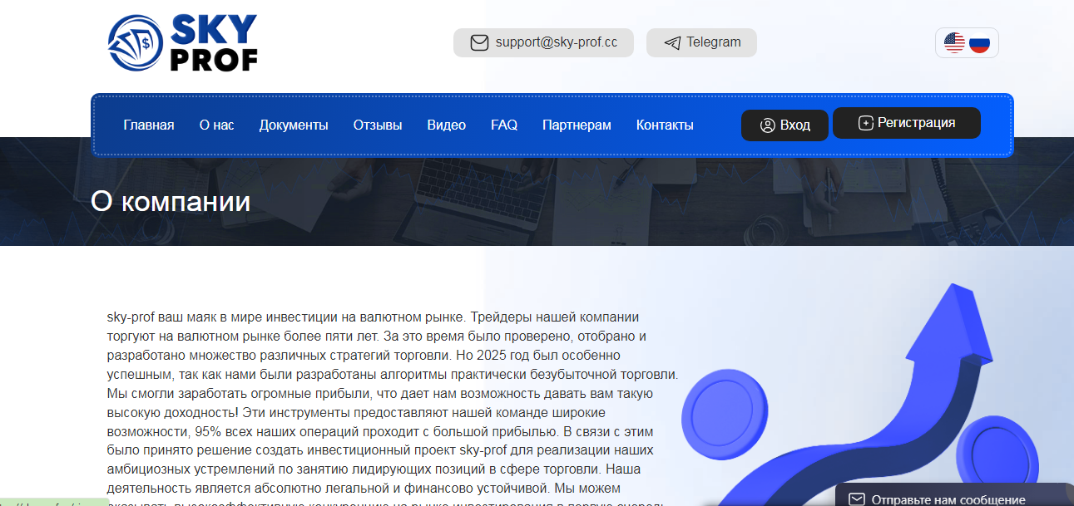The width and height of the screenshot is (1074, 506).
Task: Click the envelope icon beside support@sky-prof.cc
Action: tap(479, 42)
